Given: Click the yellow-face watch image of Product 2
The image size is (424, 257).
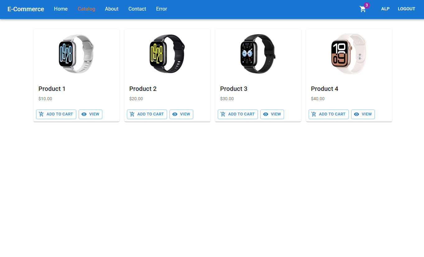Looking at the screenshot, I should [x=167, y=54].
